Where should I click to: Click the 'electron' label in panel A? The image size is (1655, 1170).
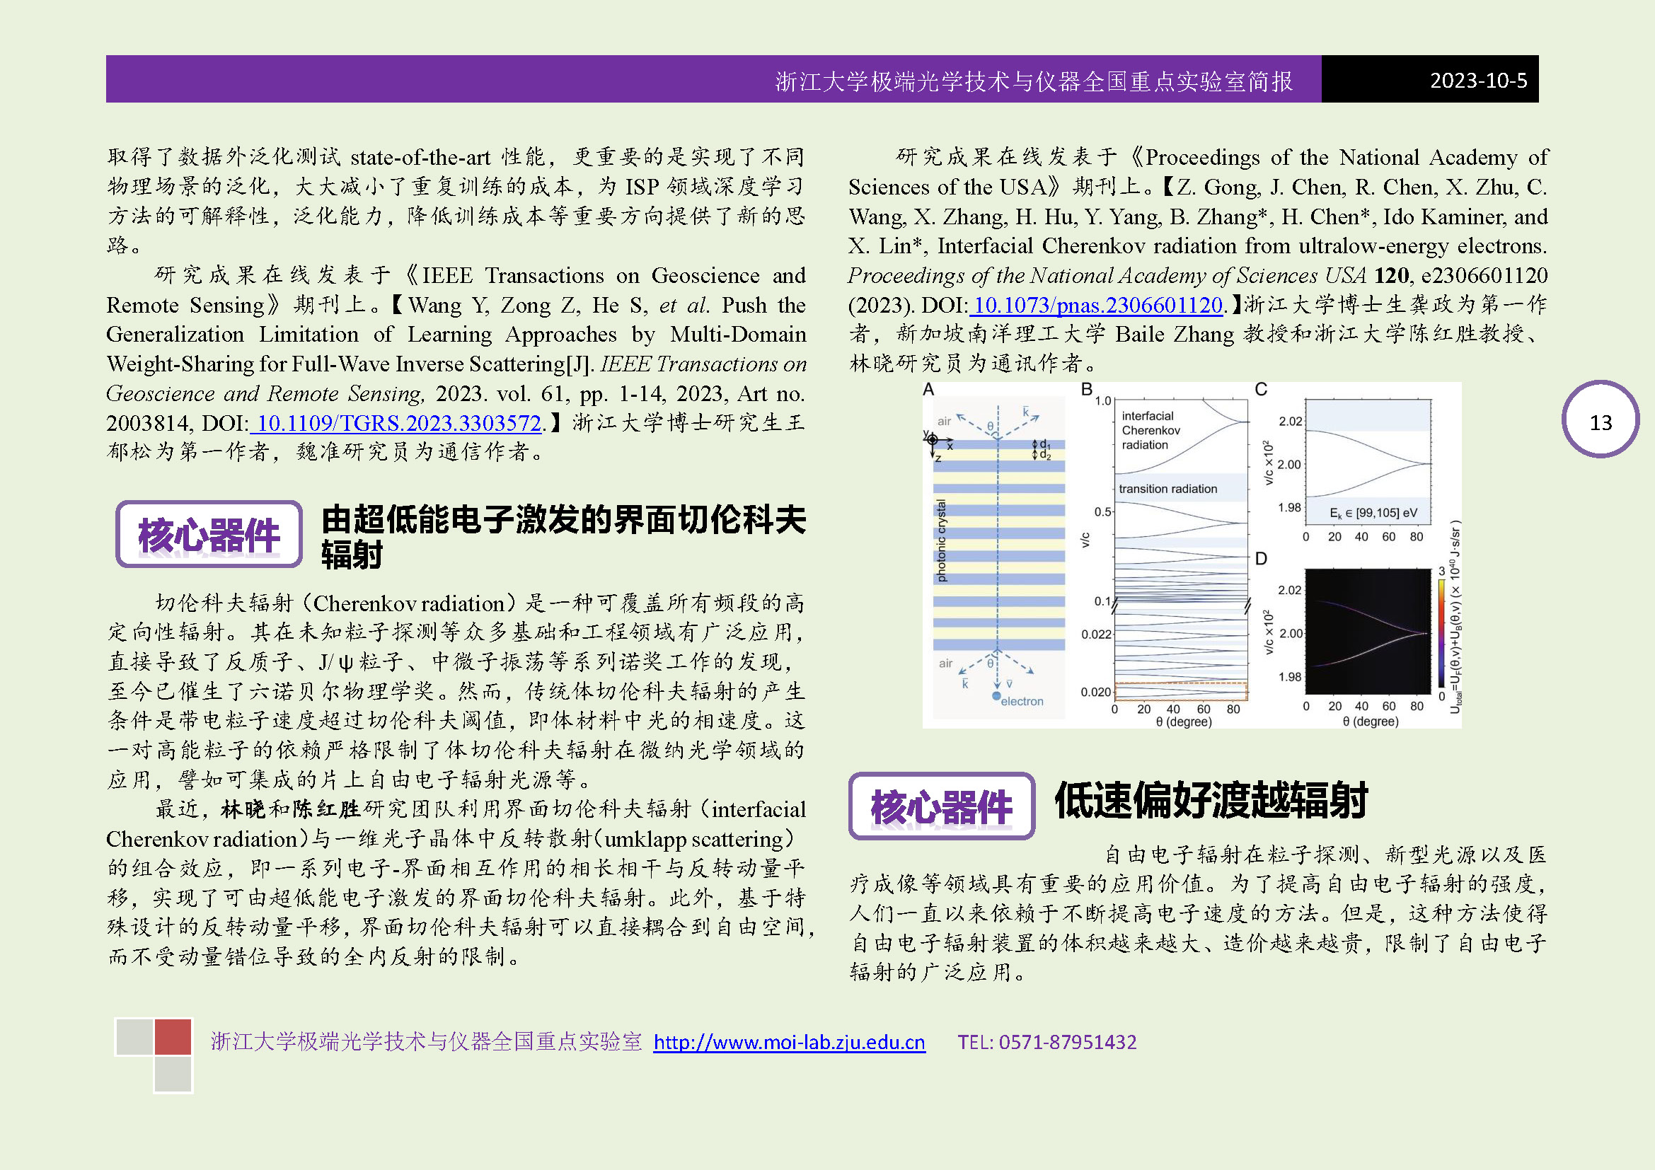(x=1022, y=701)
